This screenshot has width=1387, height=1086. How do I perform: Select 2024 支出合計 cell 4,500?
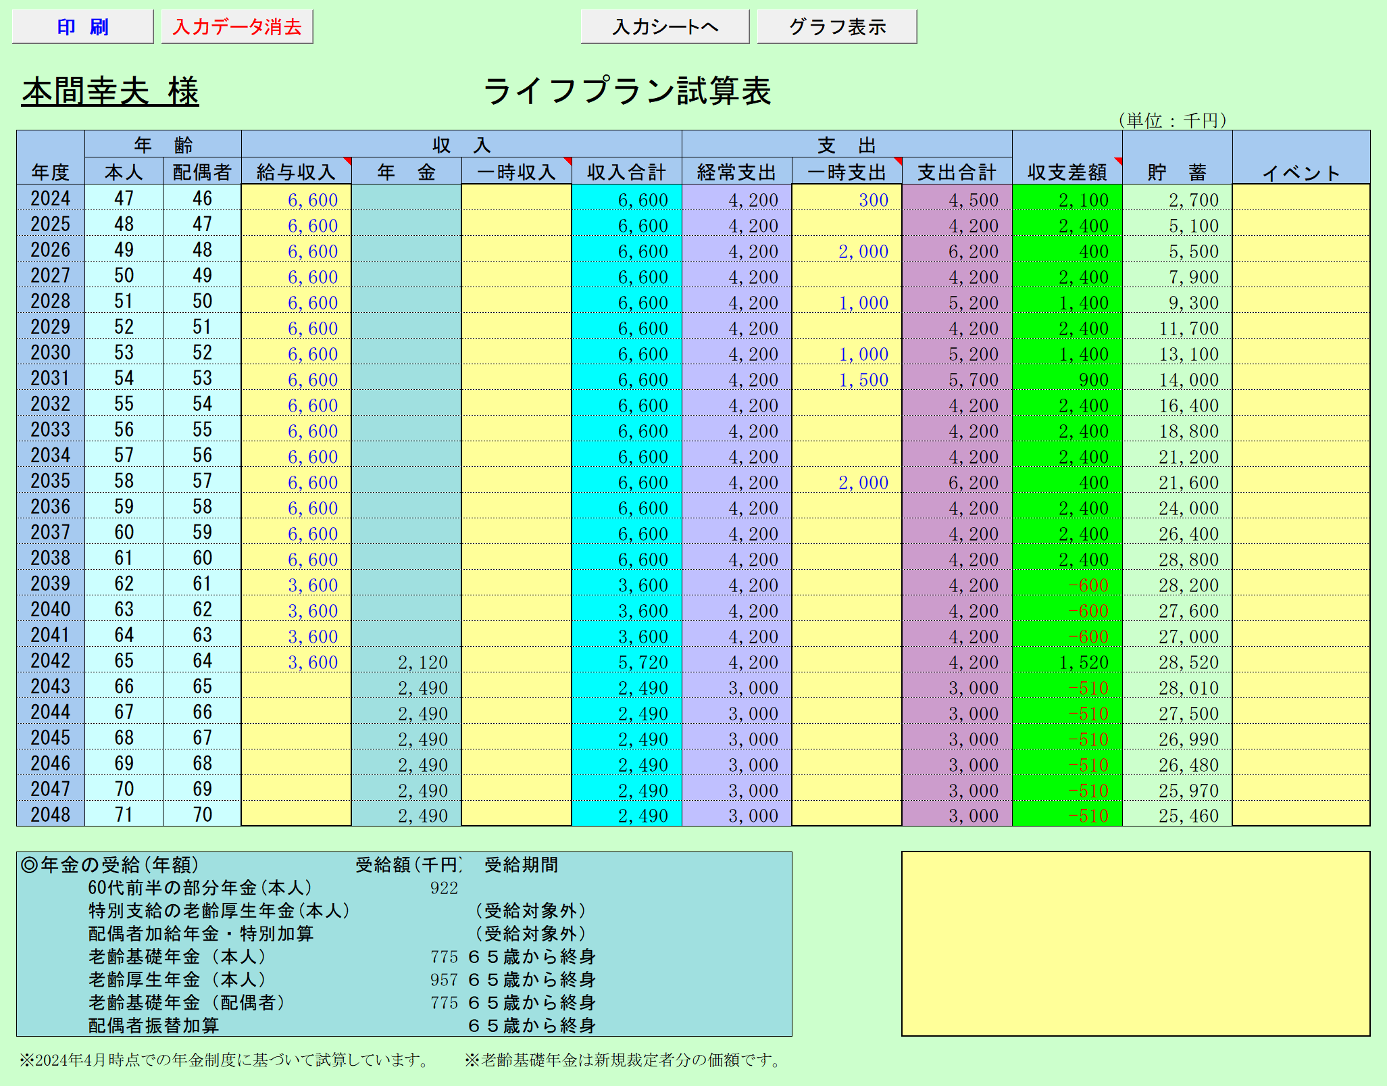point(957,198)
